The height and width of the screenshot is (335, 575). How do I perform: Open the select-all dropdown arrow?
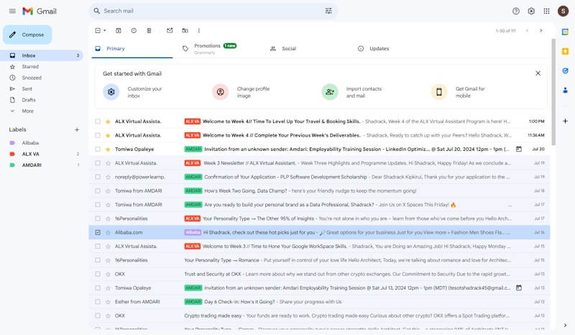104,31
